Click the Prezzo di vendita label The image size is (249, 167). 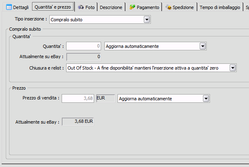coord(41,98)
